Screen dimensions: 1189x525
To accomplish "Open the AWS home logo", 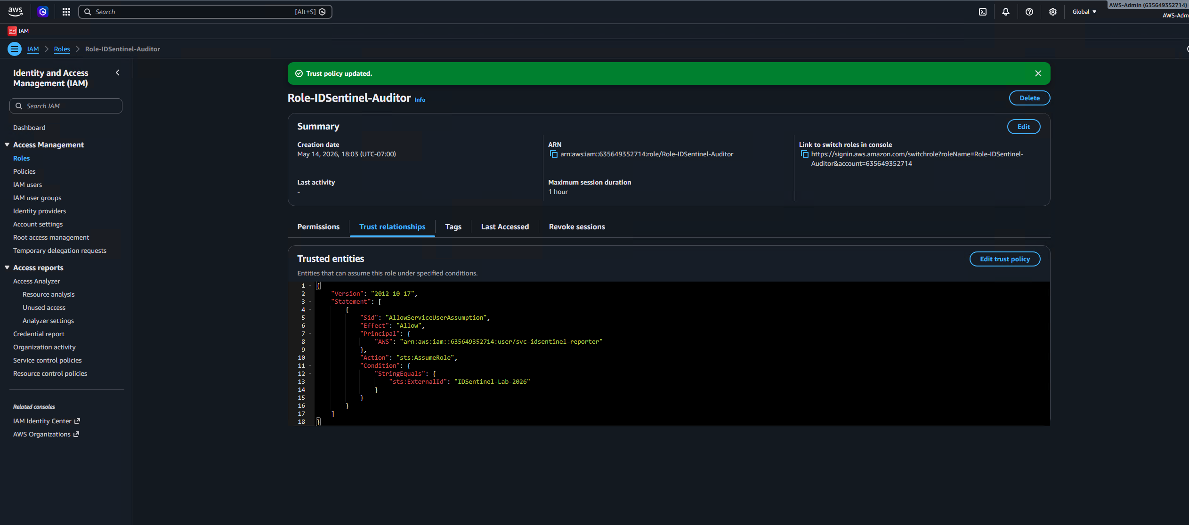I will click(x=15, y=12).
